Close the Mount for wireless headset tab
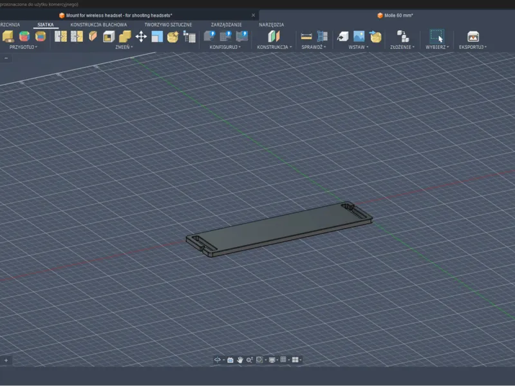The width and height of the screenshot is (515, 386). [253, 15]
